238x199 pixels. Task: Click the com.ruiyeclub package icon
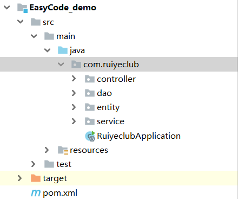(76, 64)
